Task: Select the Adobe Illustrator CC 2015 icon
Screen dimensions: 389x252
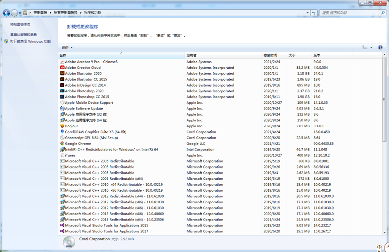Action: tap(62, 79)
